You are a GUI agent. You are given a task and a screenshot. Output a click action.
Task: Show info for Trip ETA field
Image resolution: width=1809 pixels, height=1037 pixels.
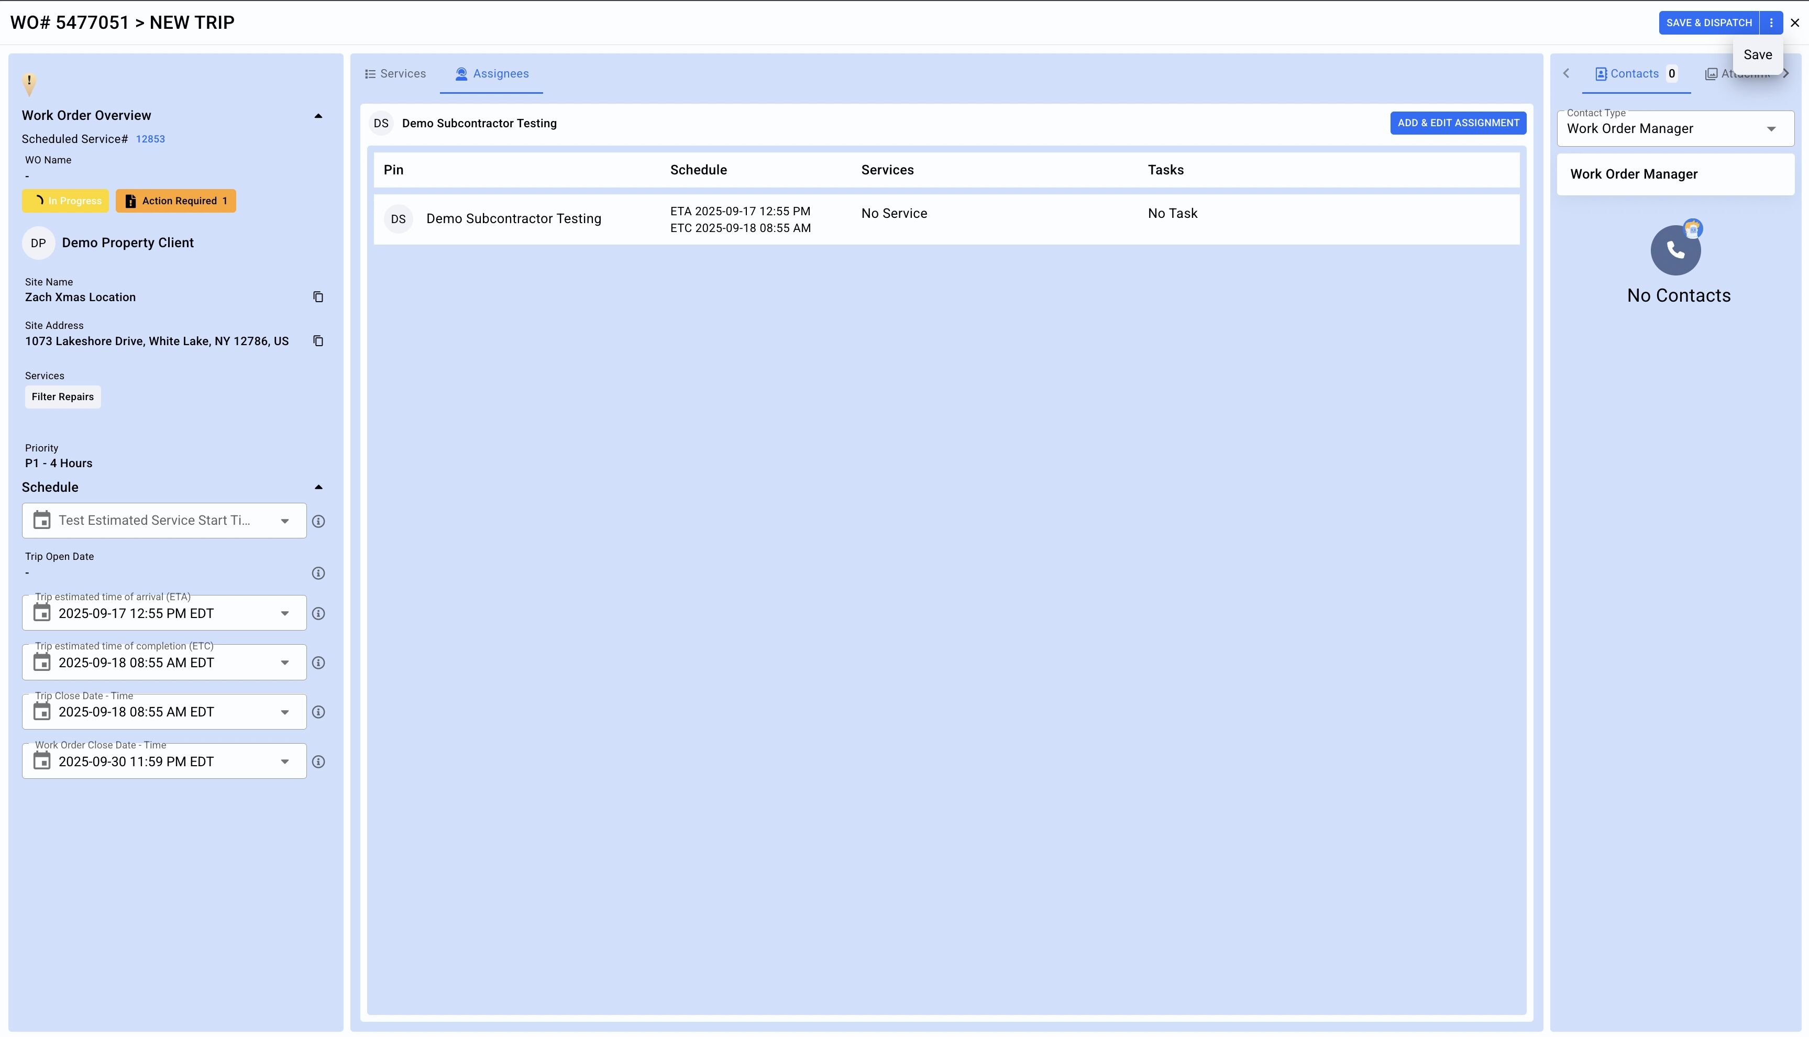(318, 613)
